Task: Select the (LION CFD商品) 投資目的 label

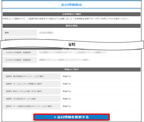Action: pyautogui.click(x=18, y=60)
